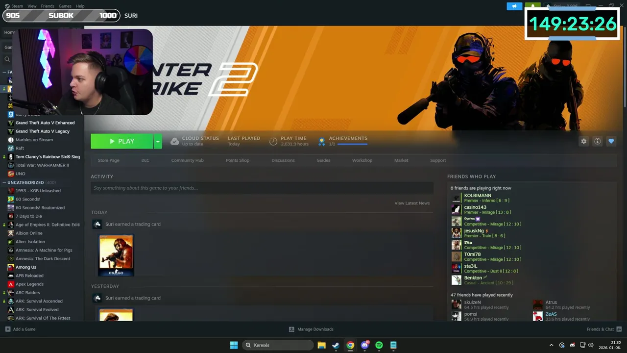This screenshot has height=353, width=627.
Task: Open the Support tab
Action: (438, 160)
